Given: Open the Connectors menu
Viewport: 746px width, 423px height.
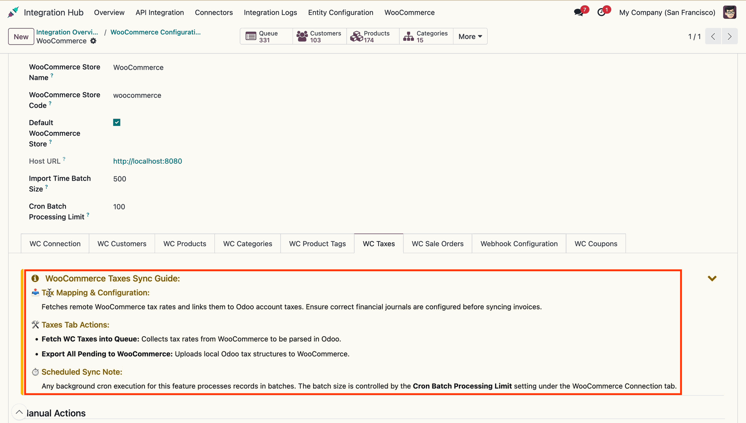Looking at the screenshot, I should 214,12.
